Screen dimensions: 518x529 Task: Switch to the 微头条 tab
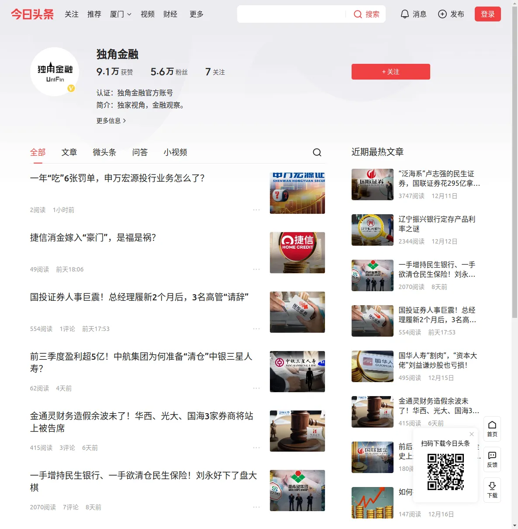point(104,152)
